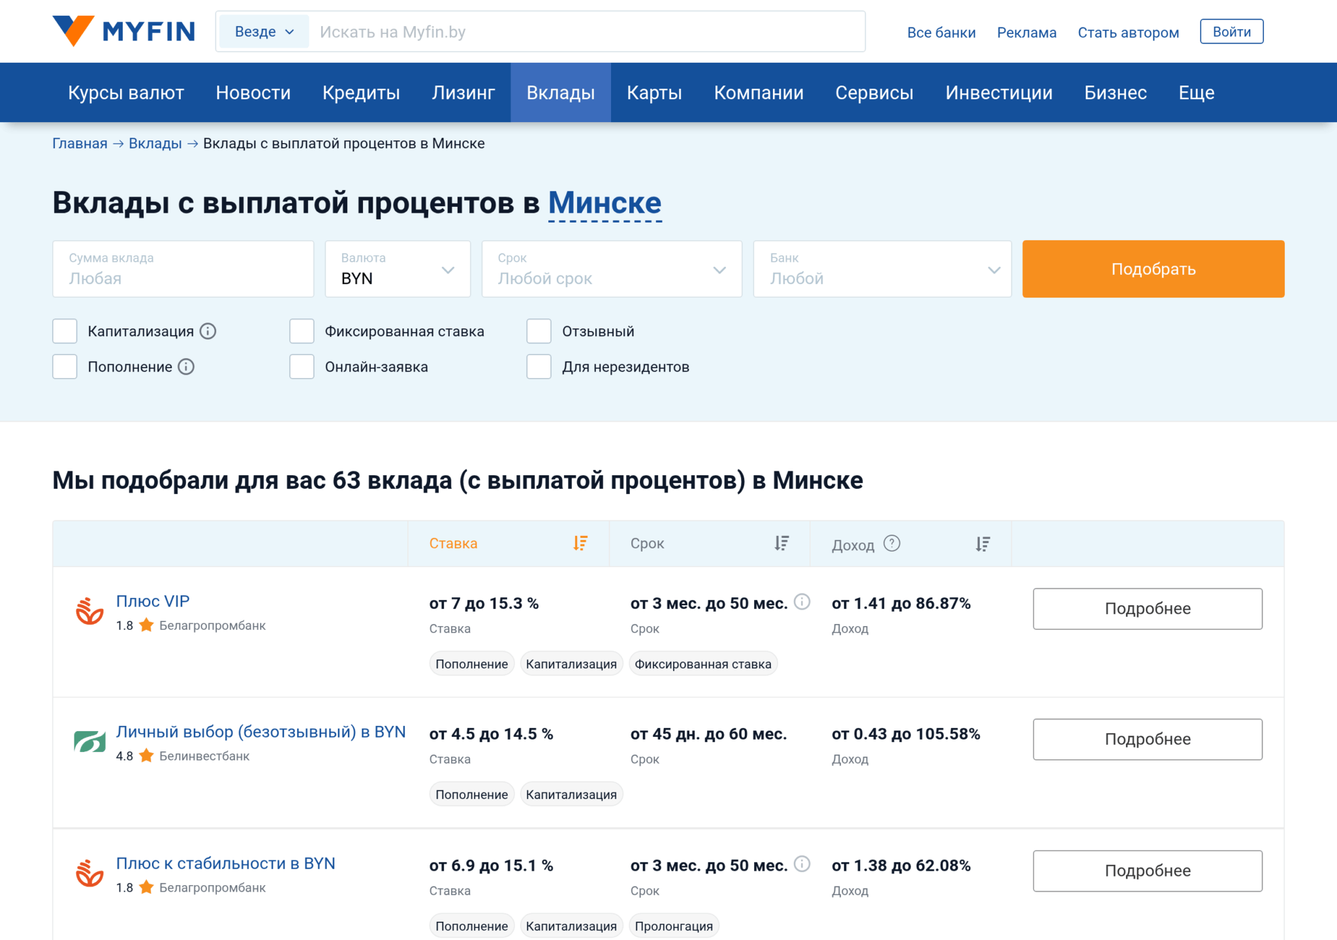Click the MYFIN logo icon

[x=74, y=31]
